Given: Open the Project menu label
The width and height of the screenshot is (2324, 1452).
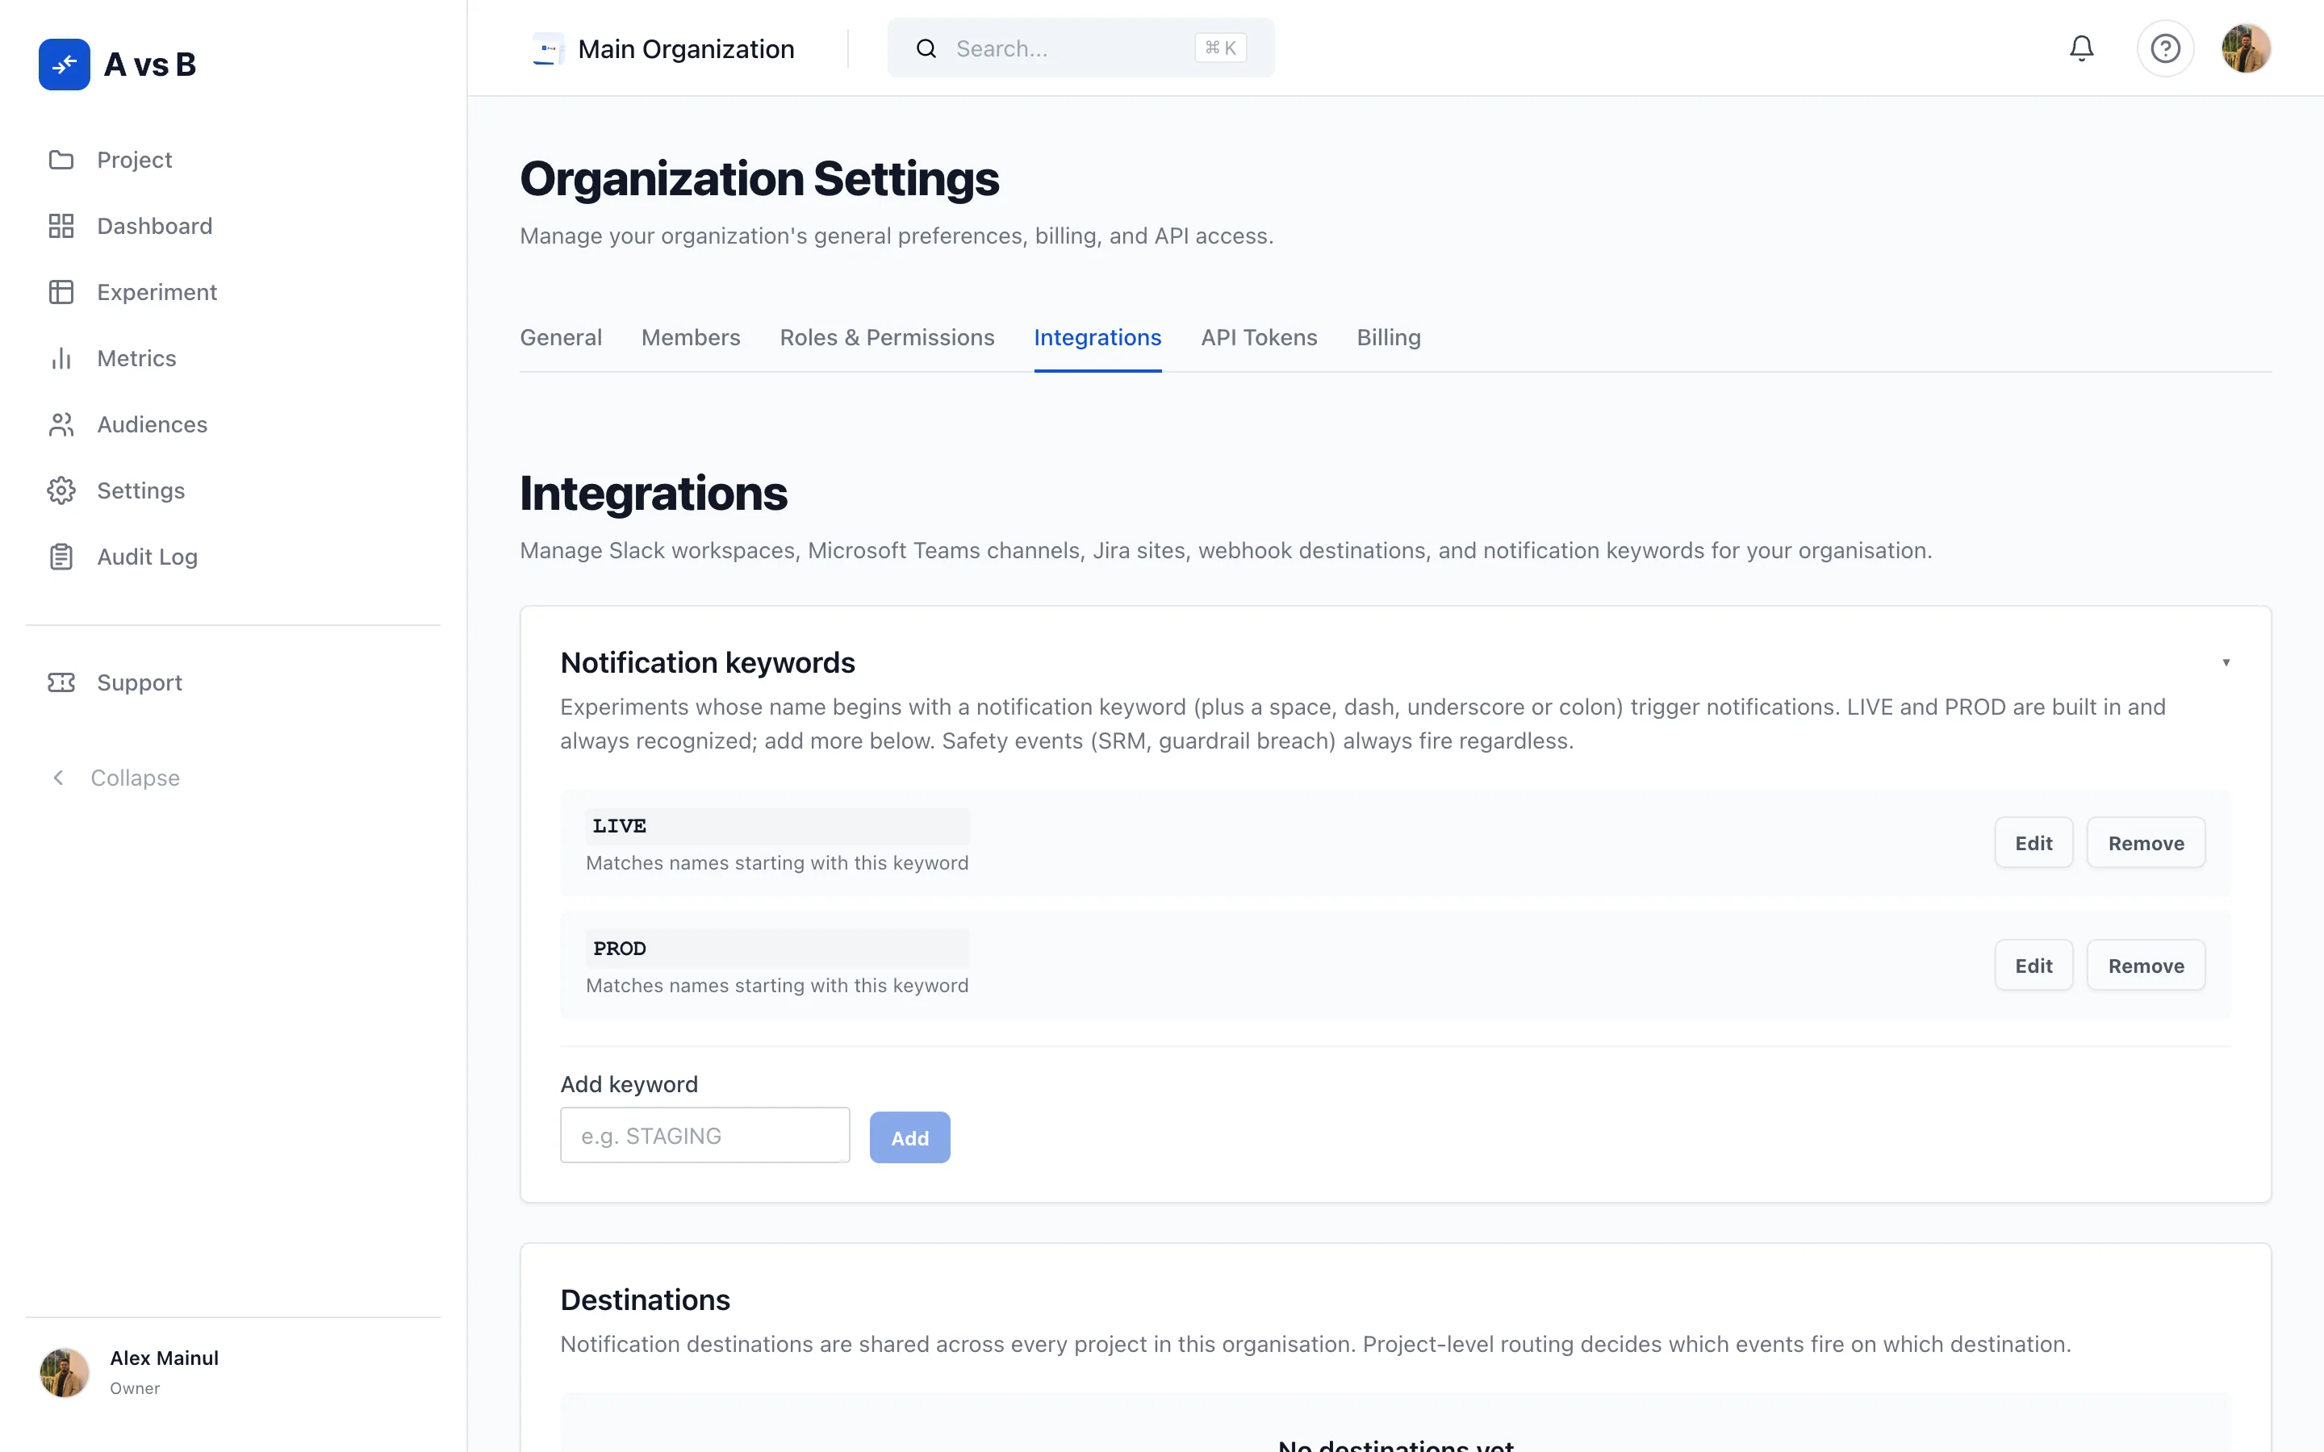Looking at the screenshot, I should [135, 160].
